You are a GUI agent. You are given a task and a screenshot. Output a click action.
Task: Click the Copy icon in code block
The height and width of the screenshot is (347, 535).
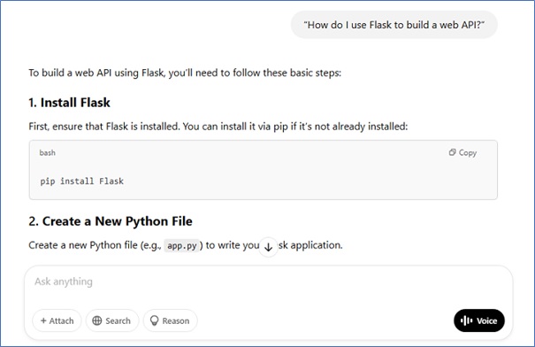452,152
